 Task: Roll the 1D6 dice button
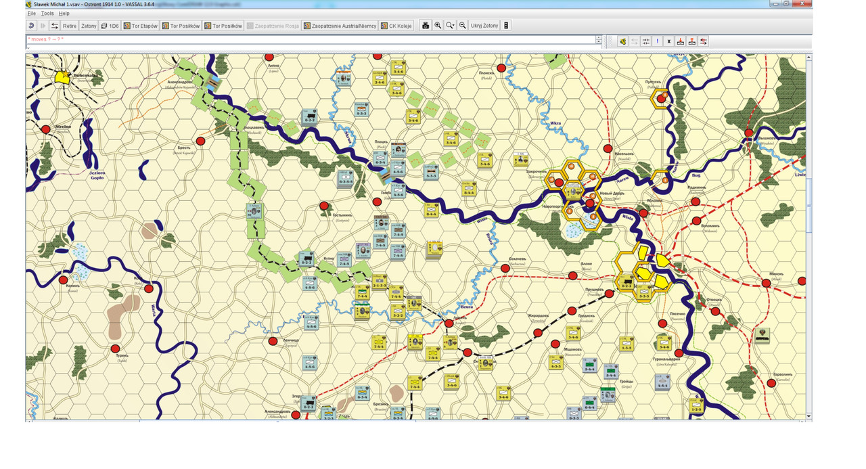[110, 26]
